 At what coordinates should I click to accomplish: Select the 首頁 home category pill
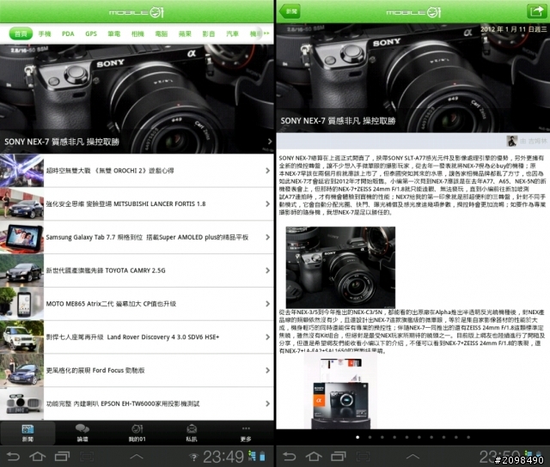(x=21, y=33)
